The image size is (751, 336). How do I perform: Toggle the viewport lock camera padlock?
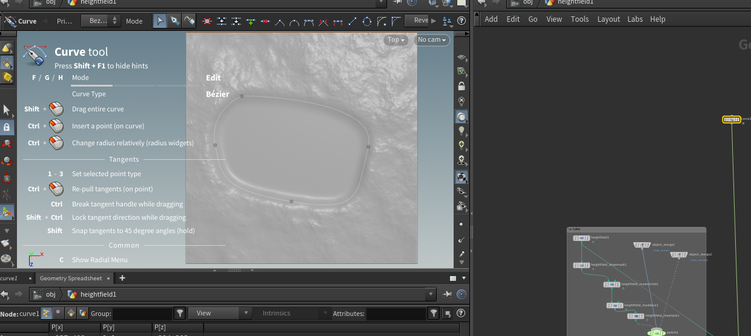462,87
